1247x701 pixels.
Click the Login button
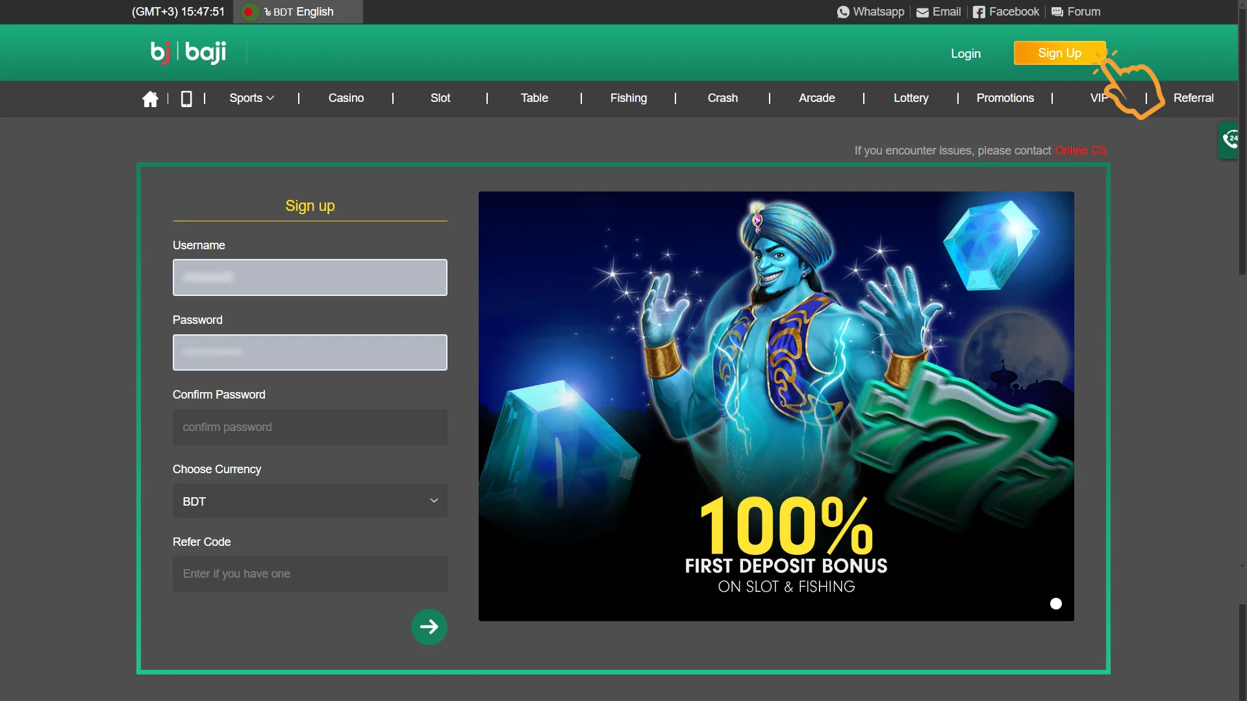pyautogui.click(x=966, y=54)
